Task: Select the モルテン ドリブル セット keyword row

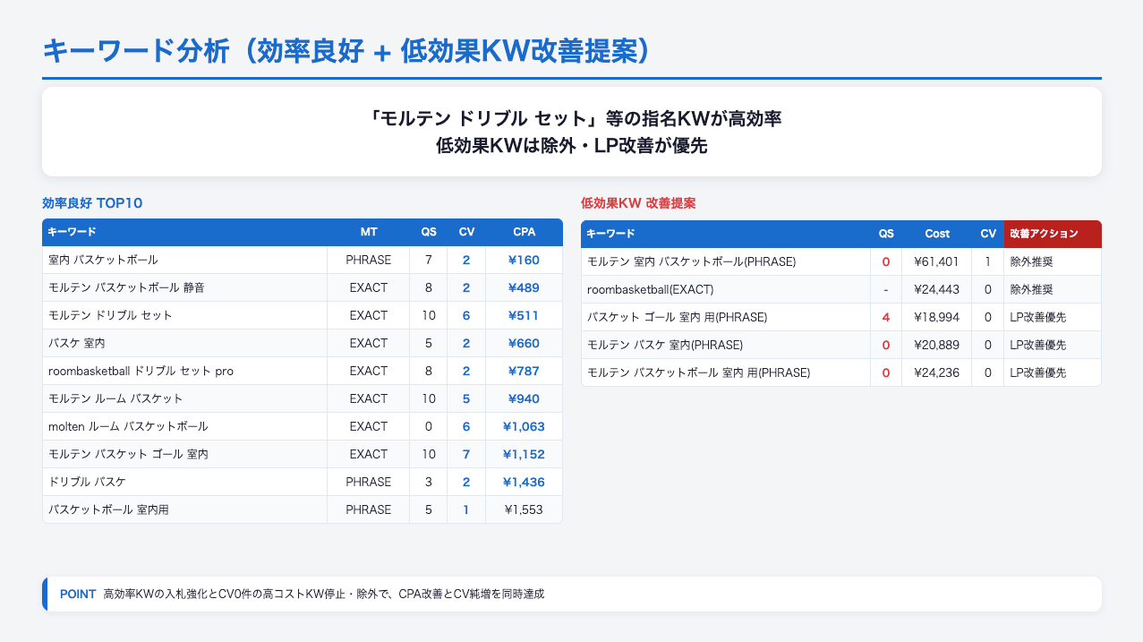Action: tap(110, 315)
